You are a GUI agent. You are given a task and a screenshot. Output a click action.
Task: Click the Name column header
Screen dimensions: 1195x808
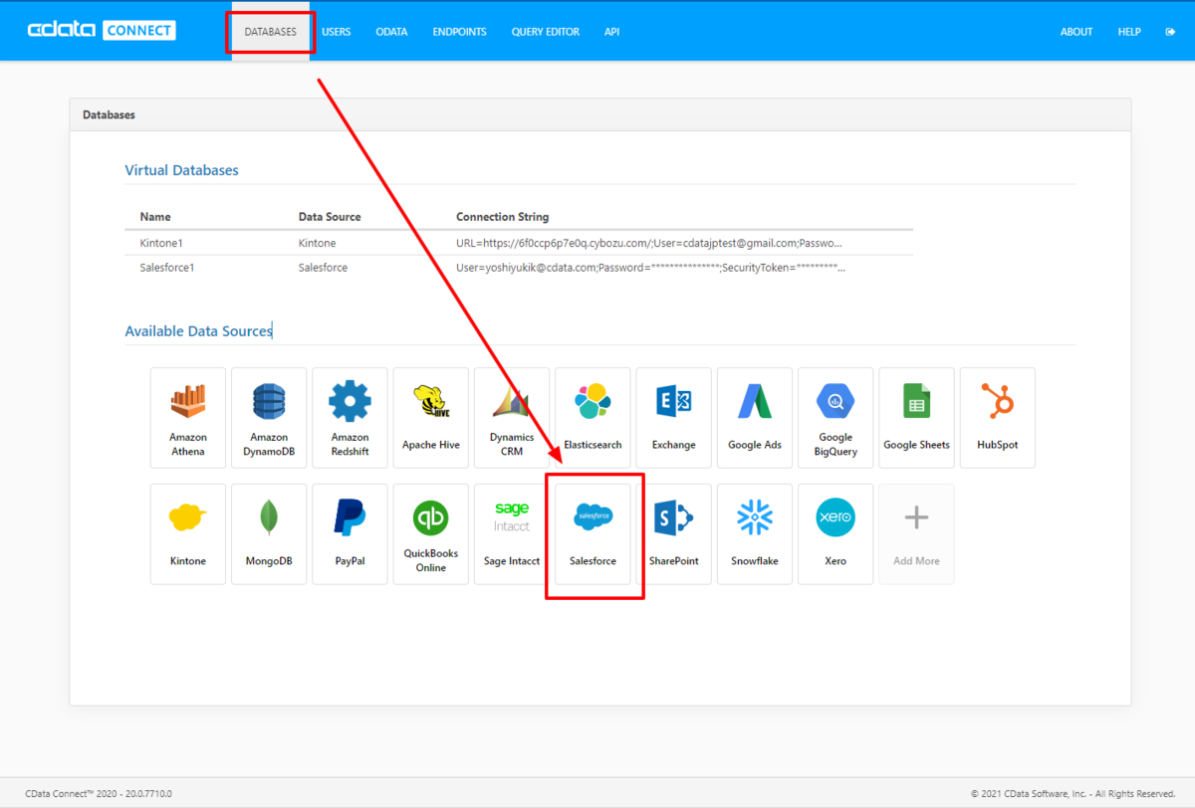[155, 217]
